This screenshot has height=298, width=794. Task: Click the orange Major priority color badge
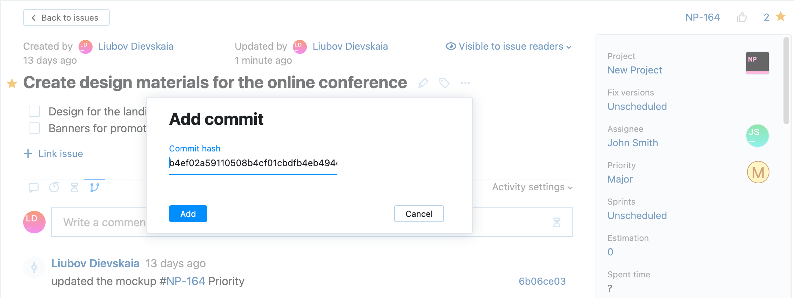(758, 172)
